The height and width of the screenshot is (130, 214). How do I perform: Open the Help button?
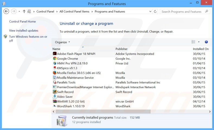click(x=206, y=42)
